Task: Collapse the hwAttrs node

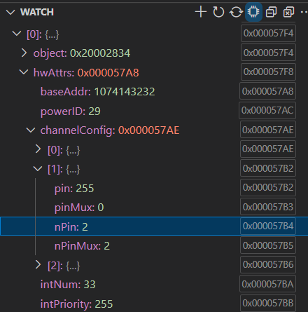Action: pos(24,72)
